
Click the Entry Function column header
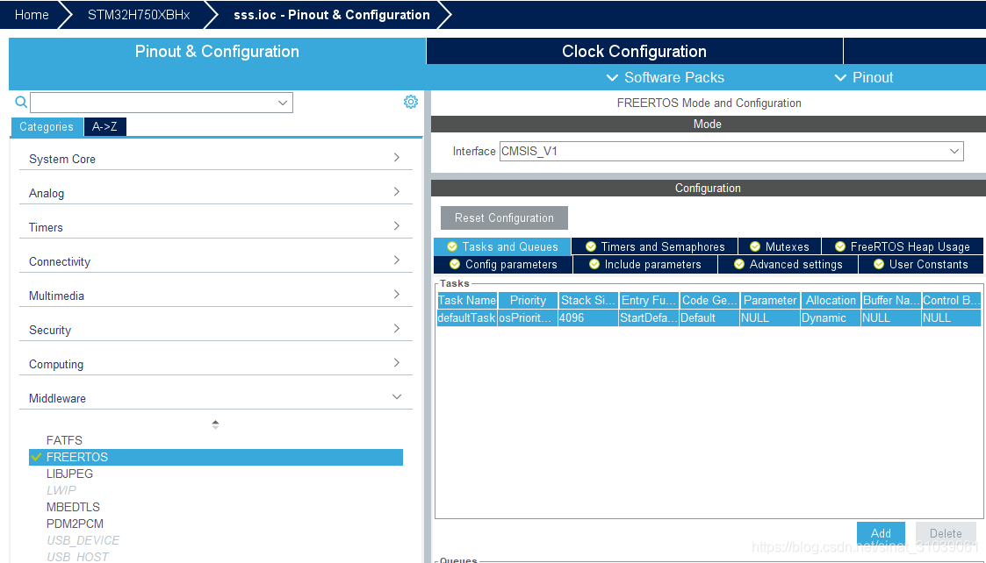[x=648, y=300]
